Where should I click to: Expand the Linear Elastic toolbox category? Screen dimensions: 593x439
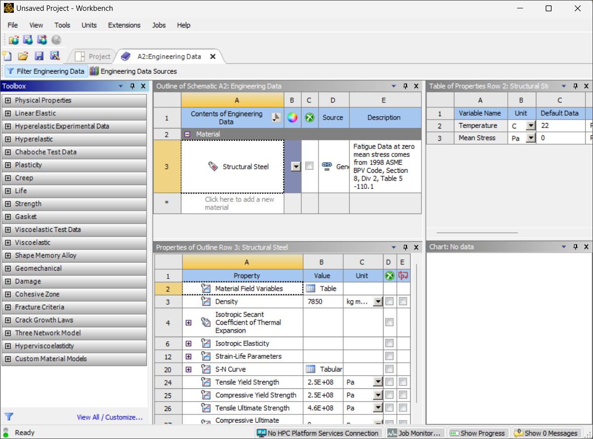[8, 113]
